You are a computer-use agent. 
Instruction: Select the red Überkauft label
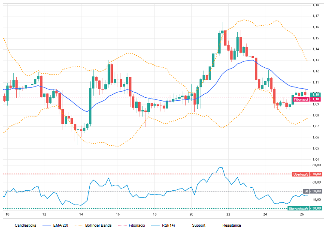point(301,174)
